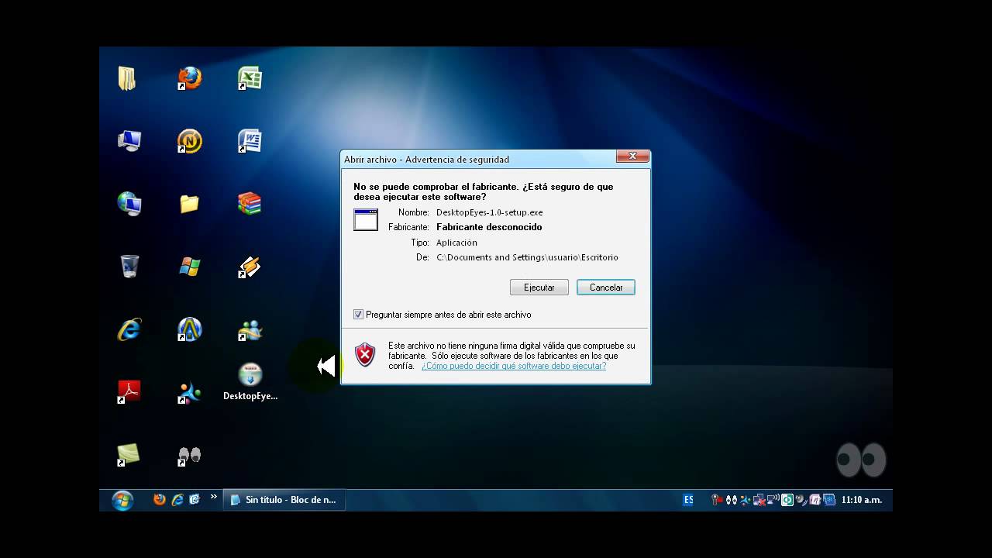Click the floating eyes widget on desktop
The height and width of the screenshot is (558, 992).
coord(861,460)
